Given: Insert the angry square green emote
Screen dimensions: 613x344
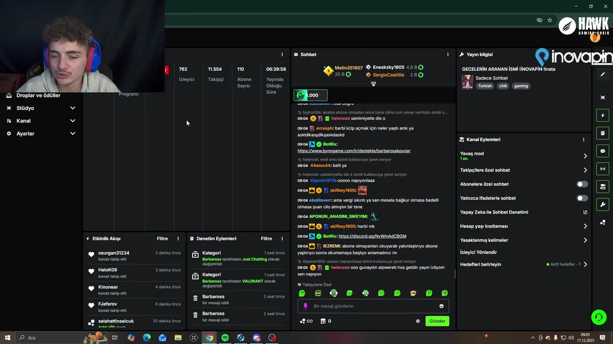Looking at the screenshot, I should (318, 293).
